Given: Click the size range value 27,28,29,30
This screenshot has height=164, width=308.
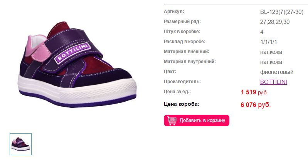Looking at the screenshot, I should (275, 22).
